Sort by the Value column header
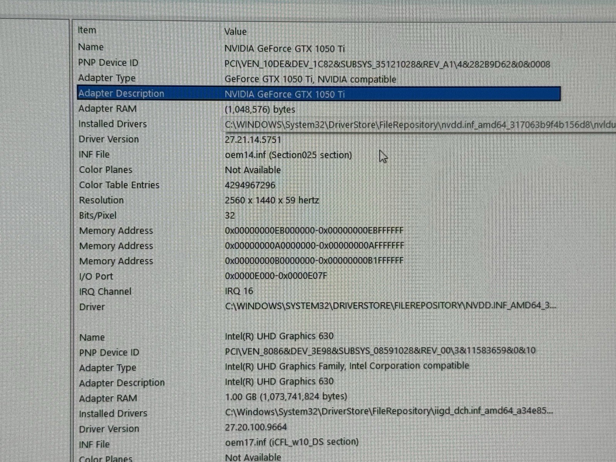This screenshot has width=616, height=462. pos(235,32)
